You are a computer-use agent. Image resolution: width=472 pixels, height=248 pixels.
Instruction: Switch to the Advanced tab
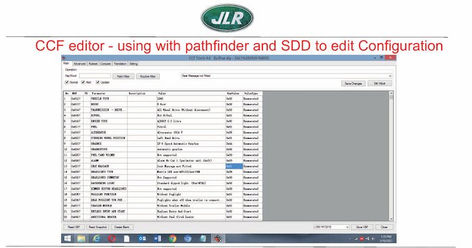click(x=80, y=64)
